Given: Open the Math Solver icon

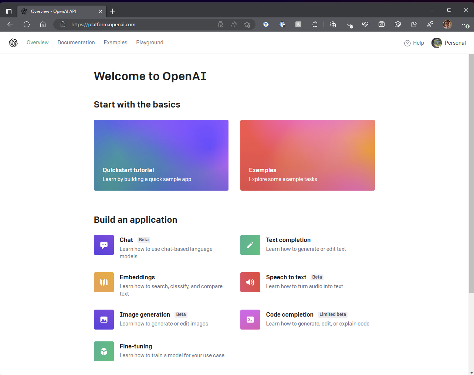Looking at the screenshot, I should pos(382,24).
